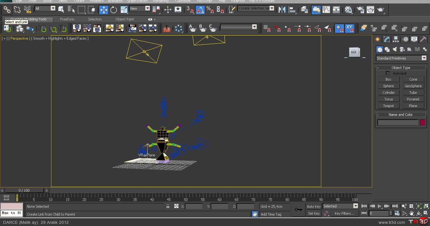Toggle Key Mode button
430x226 pixels.
[x=364, y=213]
